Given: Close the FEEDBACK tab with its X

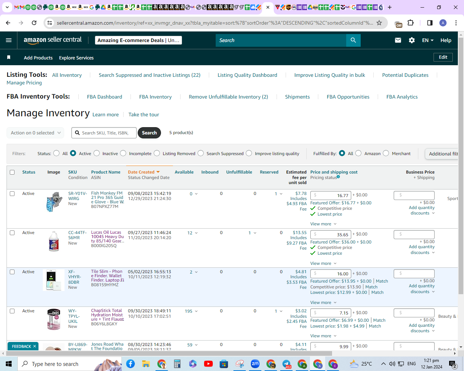Looking at the screenshot, I should (x=34, y=346).
